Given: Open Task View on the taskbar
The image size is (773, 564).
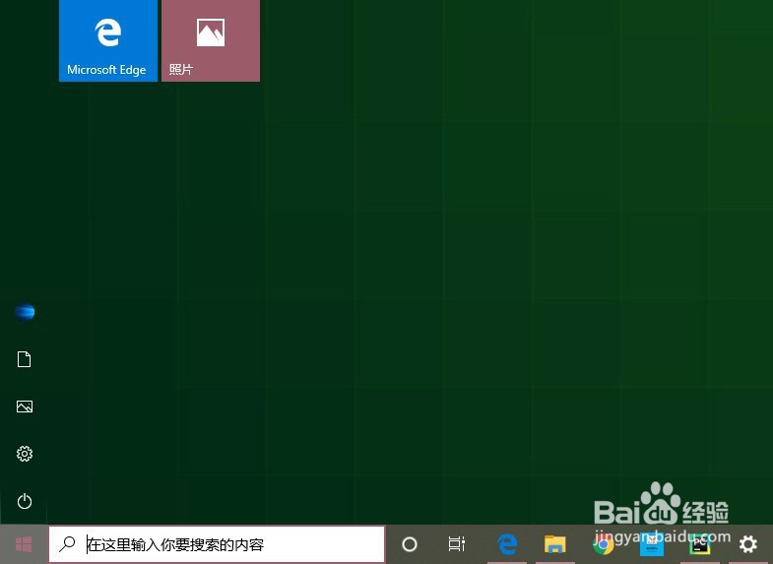Looking at the screenshot, I should (x=457, y=544).
